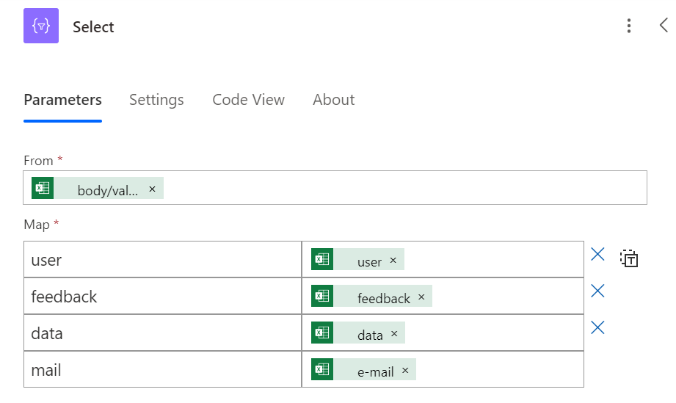
Task: Open the Settings tab
Action: point(156,100)
